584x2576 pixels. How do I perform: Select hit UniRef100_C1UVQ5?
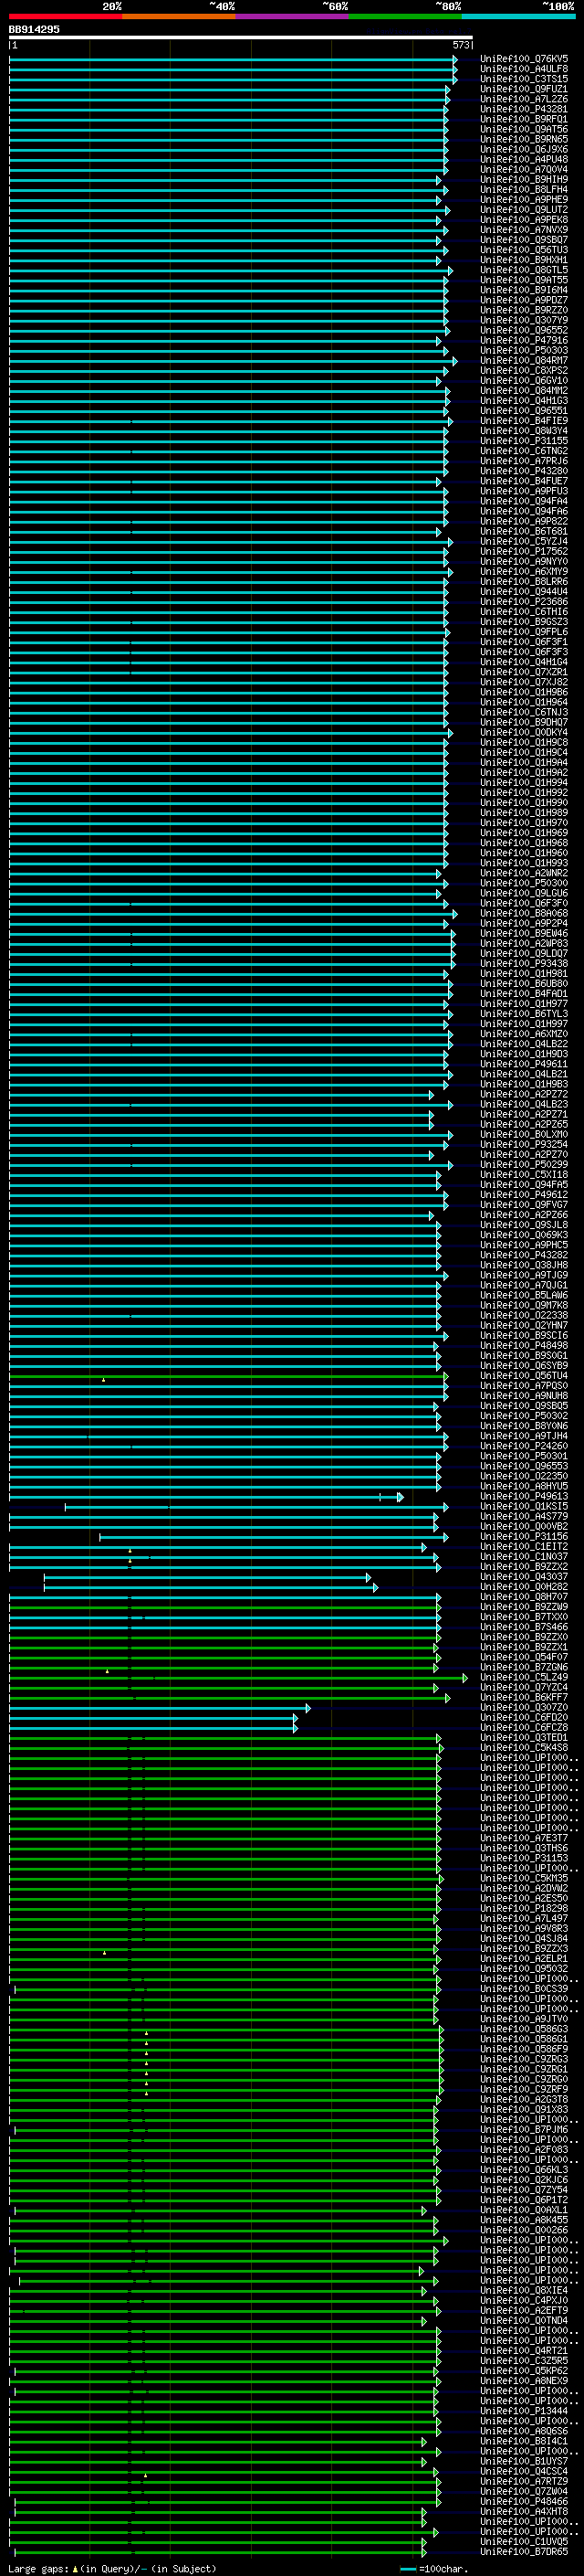[524, 2541]
